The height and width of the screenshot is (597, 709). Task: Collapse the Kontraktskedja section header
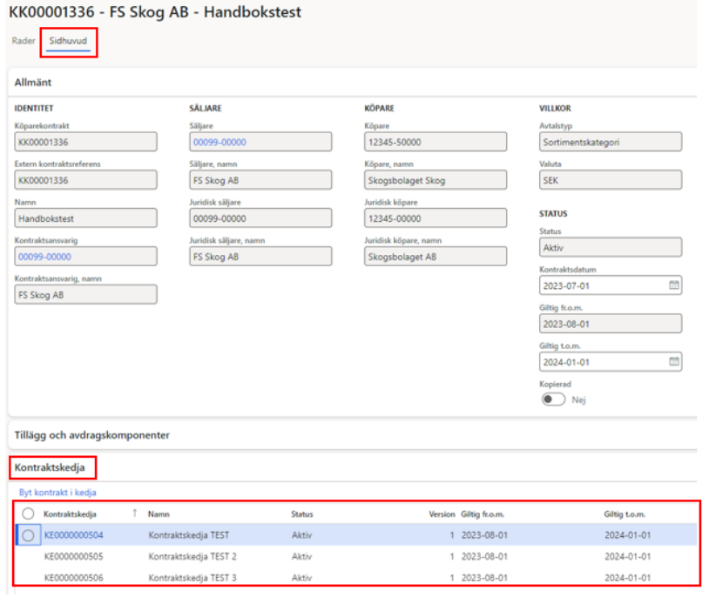click(50, 468)
